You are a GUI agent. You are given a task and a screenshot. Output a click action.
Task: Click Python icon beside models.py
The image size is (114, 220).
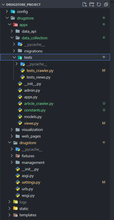tap(20, 117)
